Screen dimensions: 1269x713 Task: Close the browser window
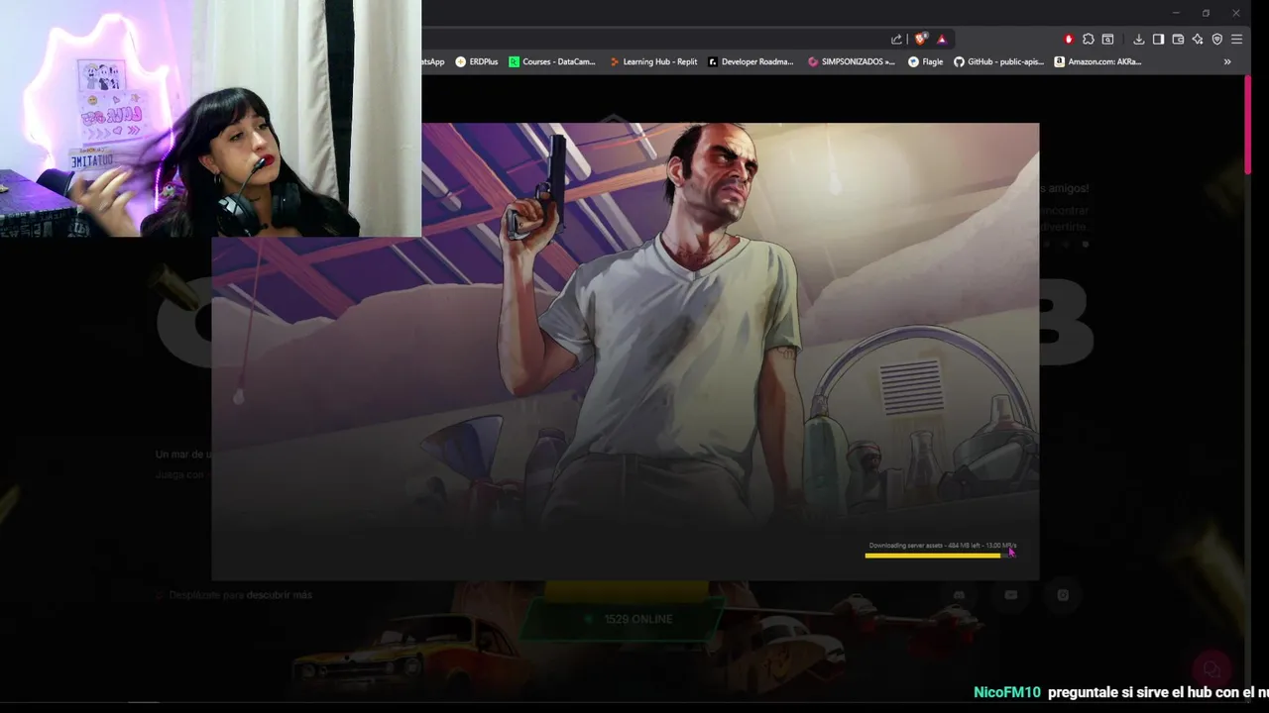(1236, 13)
